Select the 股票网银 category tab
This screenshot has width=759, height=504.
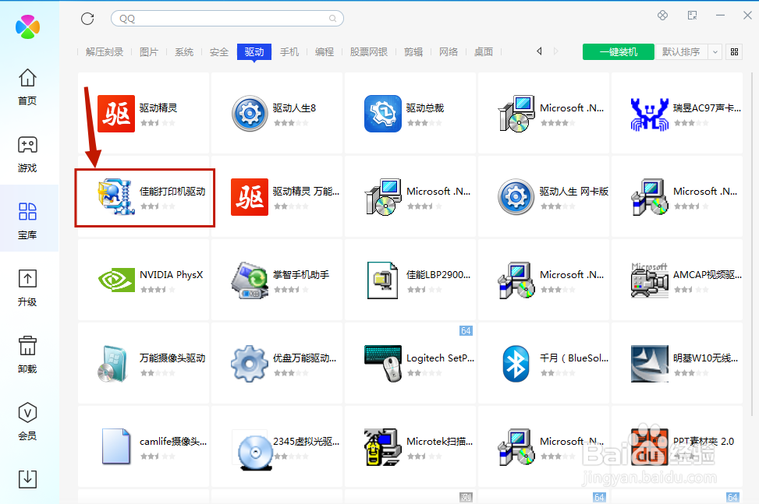[369, 51]
